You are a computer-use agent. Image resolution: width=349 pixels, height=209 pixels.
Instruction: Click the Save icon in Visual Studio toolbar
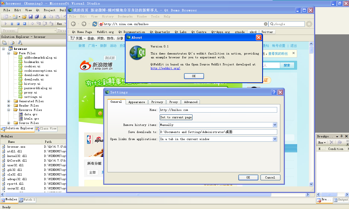tap(30, 17)
